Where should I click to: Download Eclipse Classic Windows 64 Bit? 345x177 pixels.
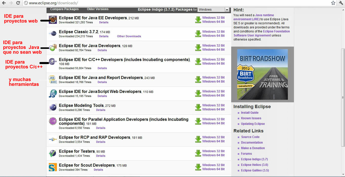(x=213, y=36)
